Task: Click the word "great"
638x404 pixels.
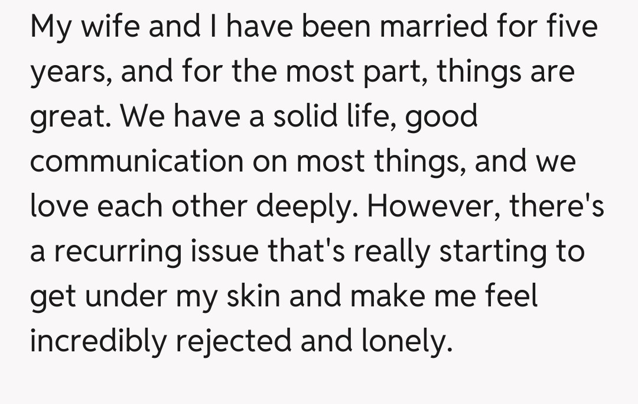Action: (66, 118)
